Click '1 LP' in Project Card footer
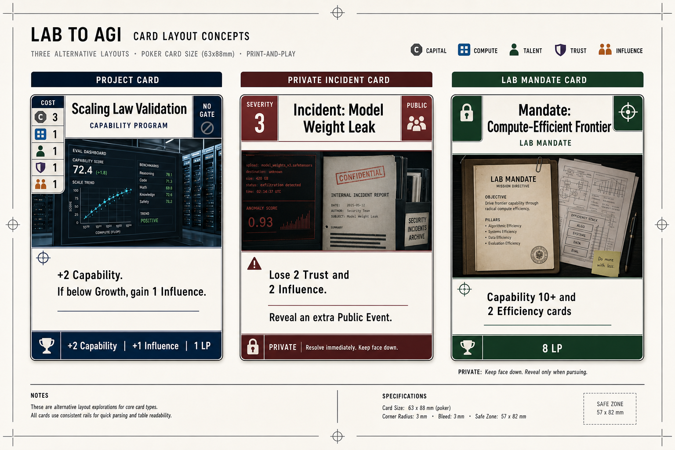The width and height of the screenshot is (675, 450). coord(202,346)
